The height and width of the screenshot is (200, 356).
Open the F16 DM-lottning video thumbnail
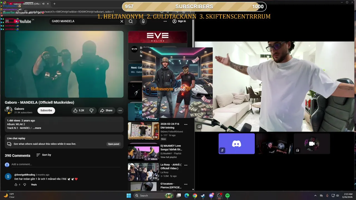coord(144,131)
